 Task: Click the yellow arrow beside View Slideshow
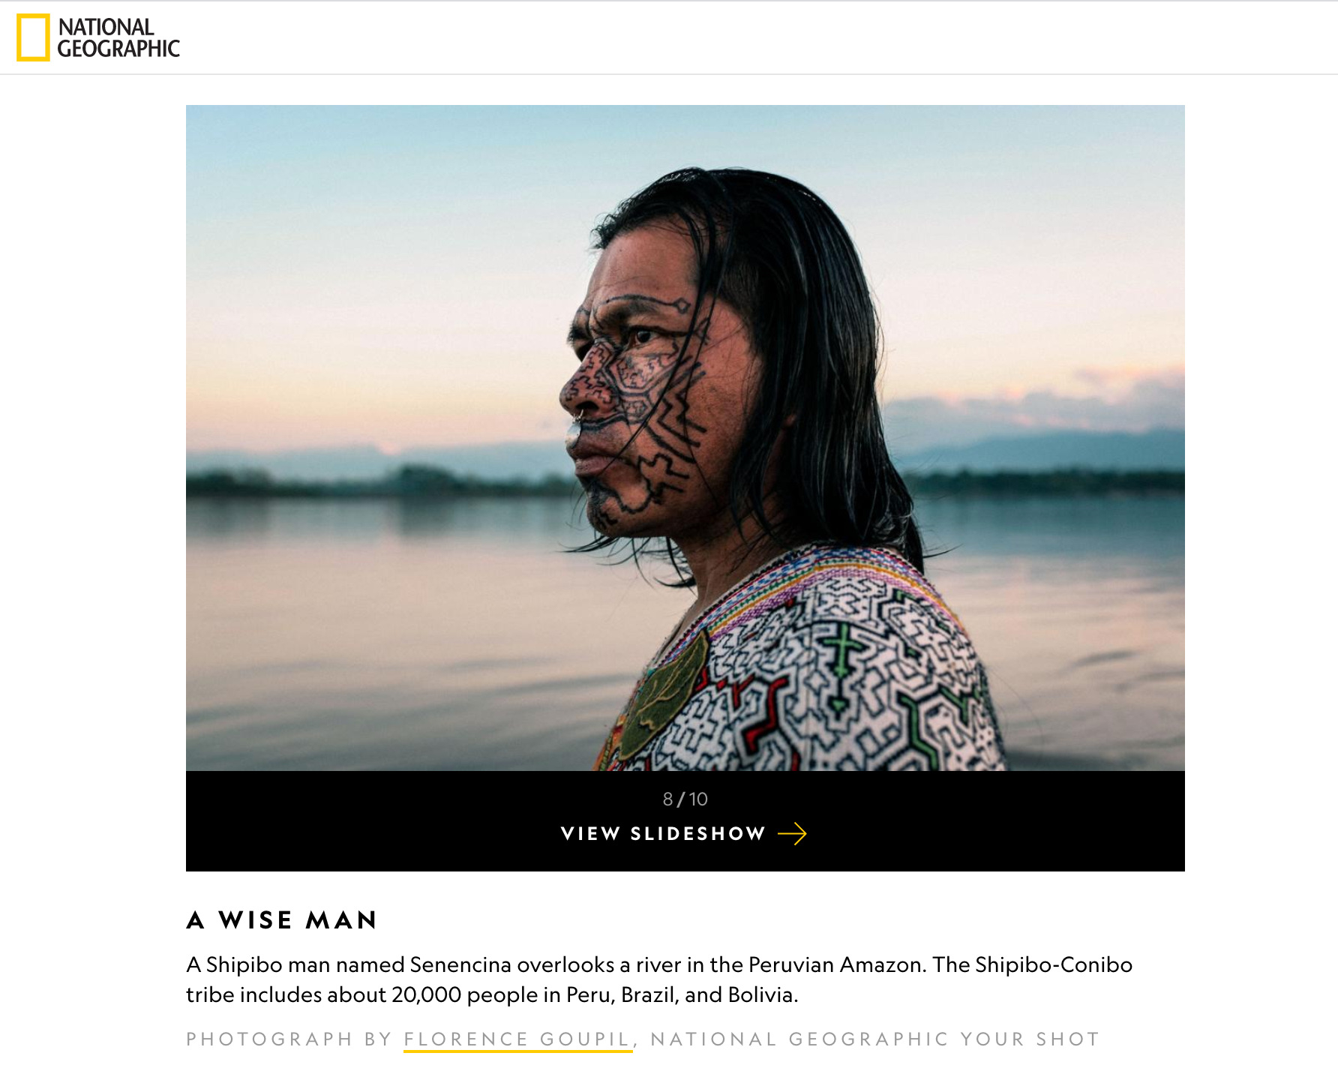point(792,834)
